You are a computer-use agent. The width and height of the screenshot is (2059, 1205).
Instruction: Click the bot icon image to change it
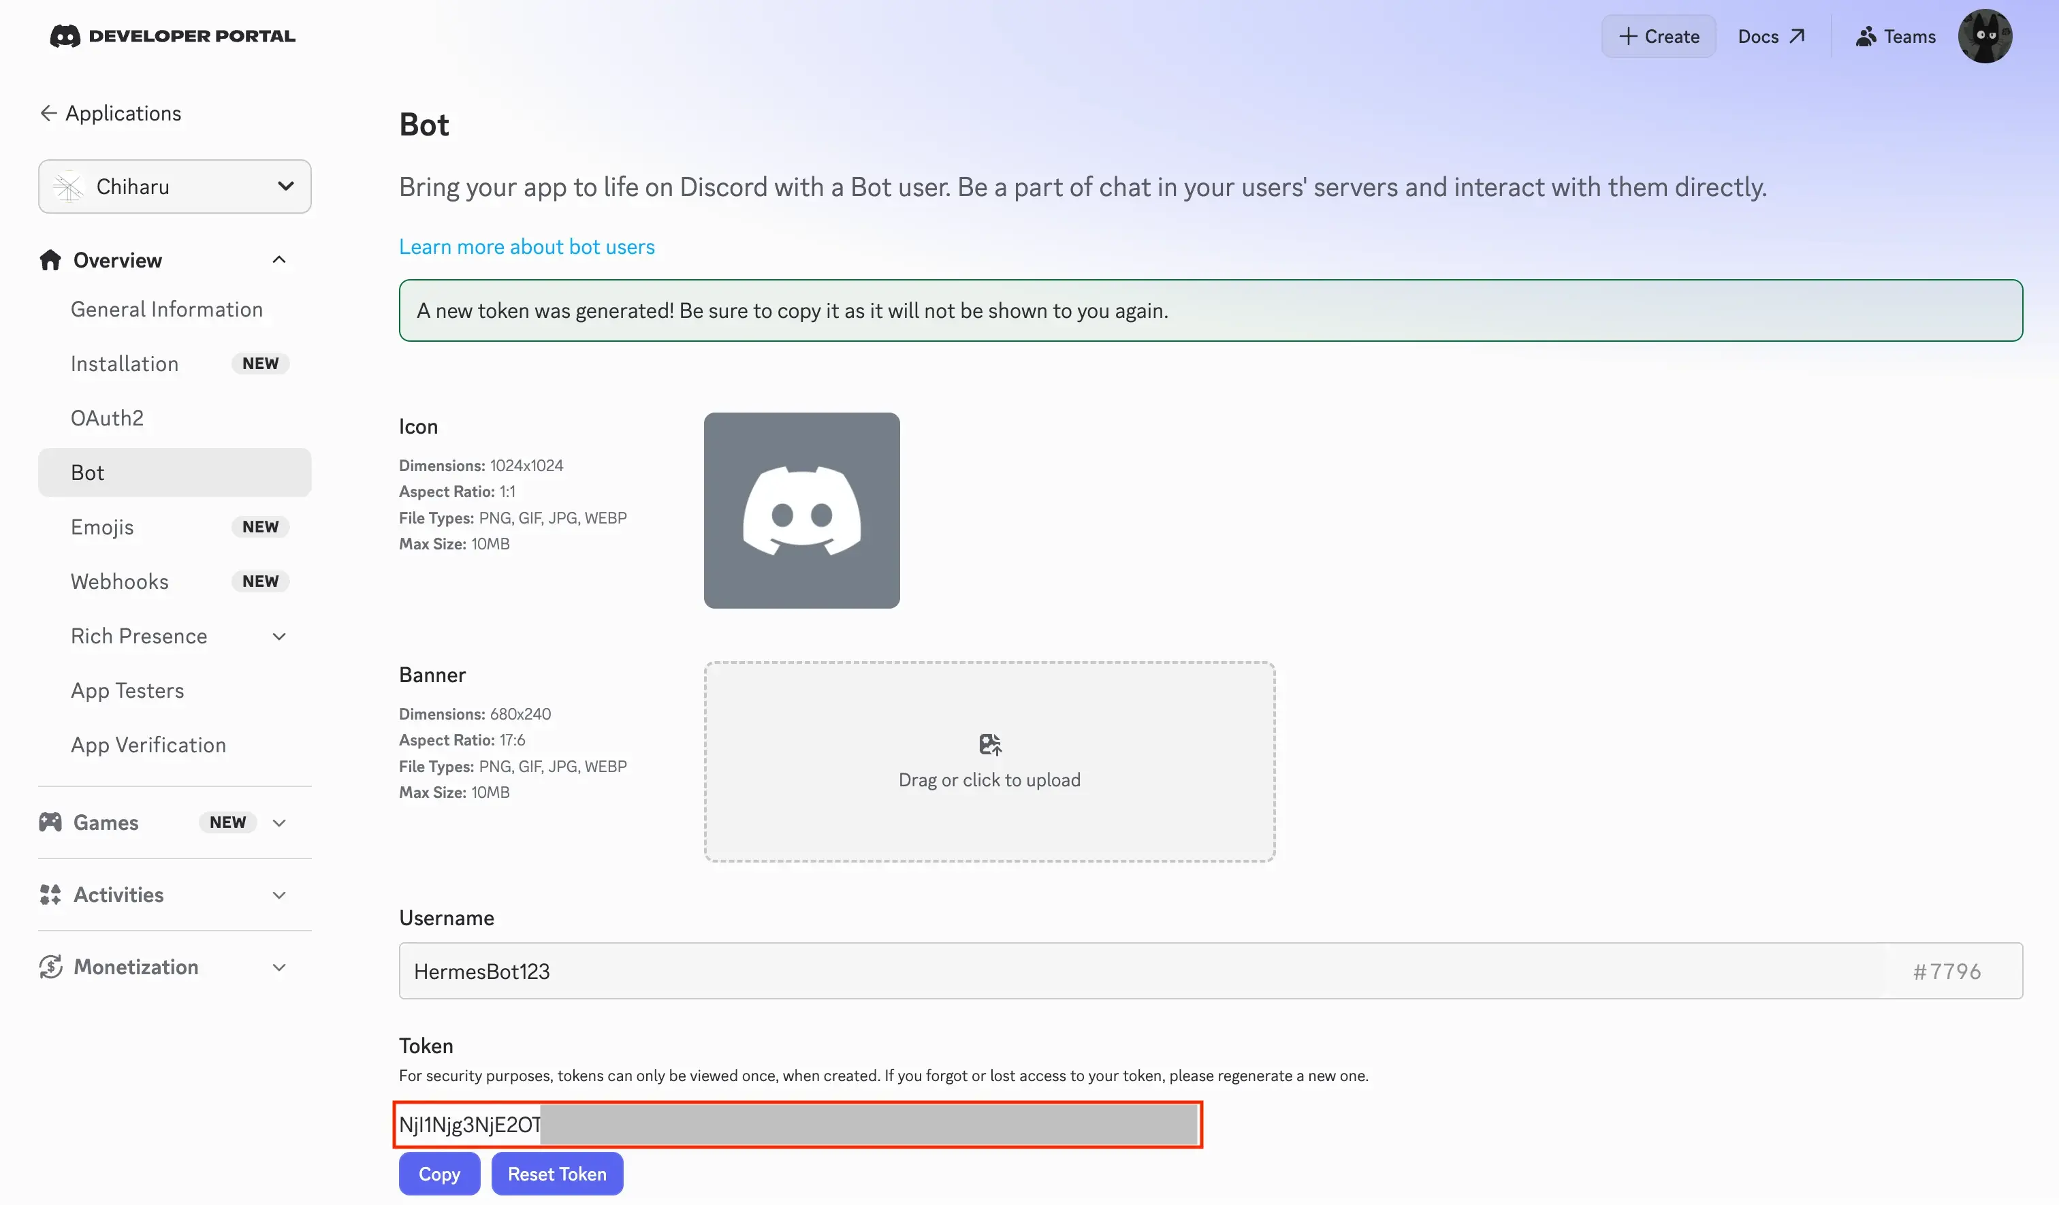(x=801, y=511)
